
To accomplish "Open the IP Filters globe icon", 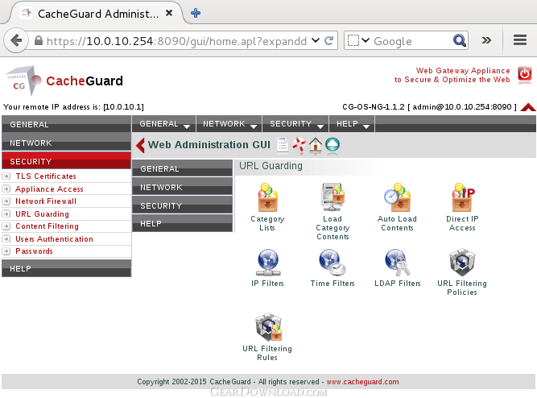I will (x=268, y=263).
